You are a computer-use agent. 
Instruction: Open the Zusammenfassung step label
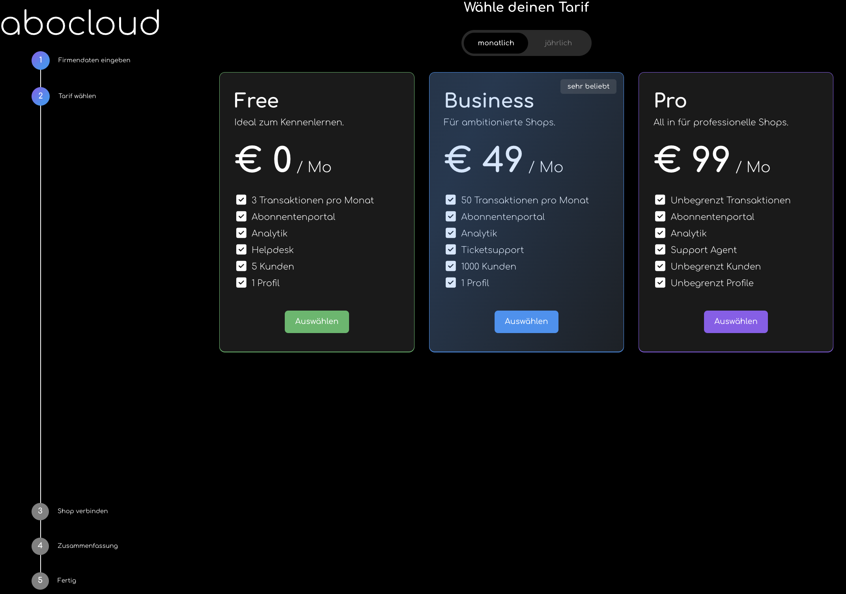88,546
